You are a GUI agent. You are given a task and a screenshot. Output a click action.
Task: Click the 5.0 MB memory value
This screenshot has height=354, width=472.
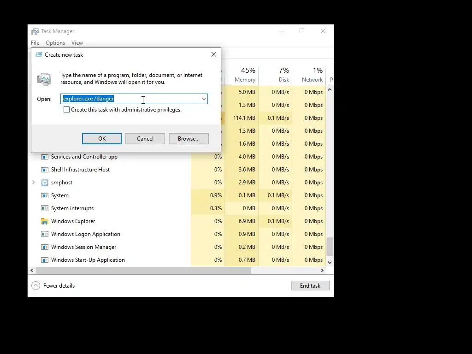coord(247,92)
